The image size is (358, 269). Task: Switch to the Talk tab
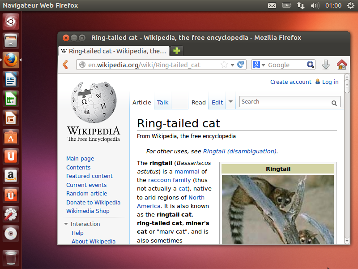(x=162, y=103)
